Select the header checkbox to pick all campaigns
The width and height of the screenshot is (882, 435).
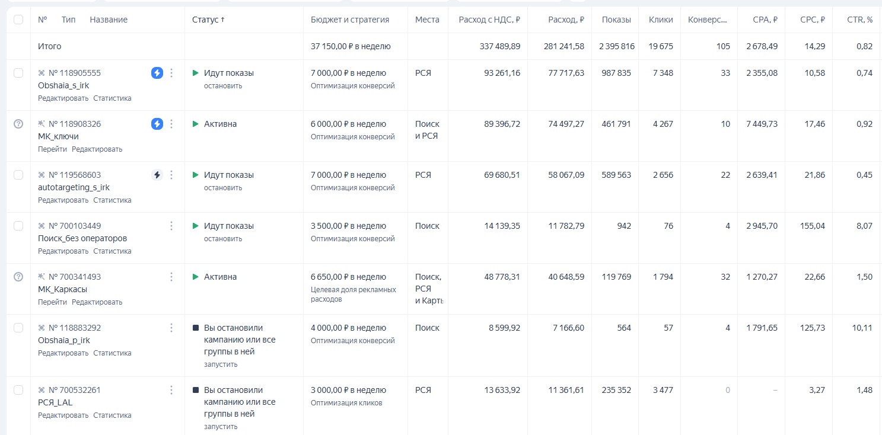pyautogui.click(x=18, y=20)
